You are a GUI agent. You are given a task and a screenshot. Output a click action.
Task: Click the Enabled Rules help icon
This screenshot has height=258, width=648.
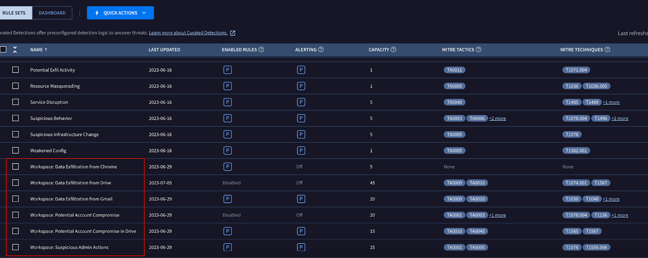point(261,49)
